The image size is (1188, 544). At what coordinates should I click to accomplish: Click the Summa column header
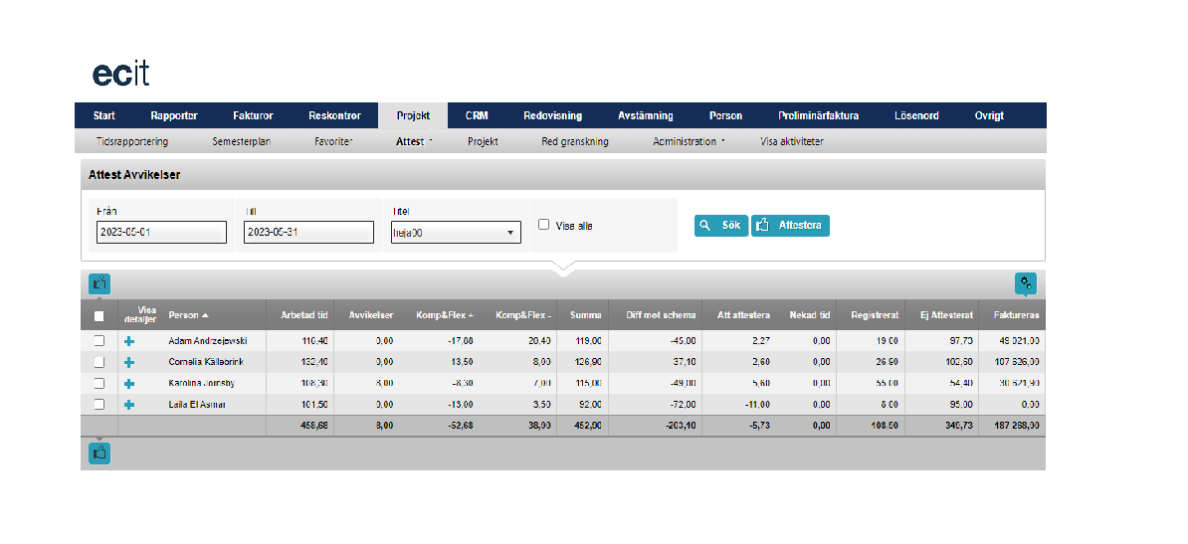(x=586, y=315)
